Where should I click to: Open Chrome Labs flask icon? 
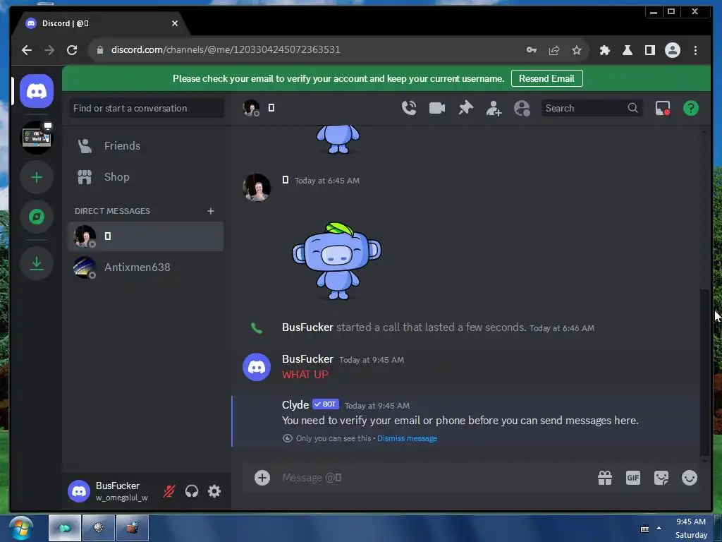pyautogui.click(x=627, y=50)
